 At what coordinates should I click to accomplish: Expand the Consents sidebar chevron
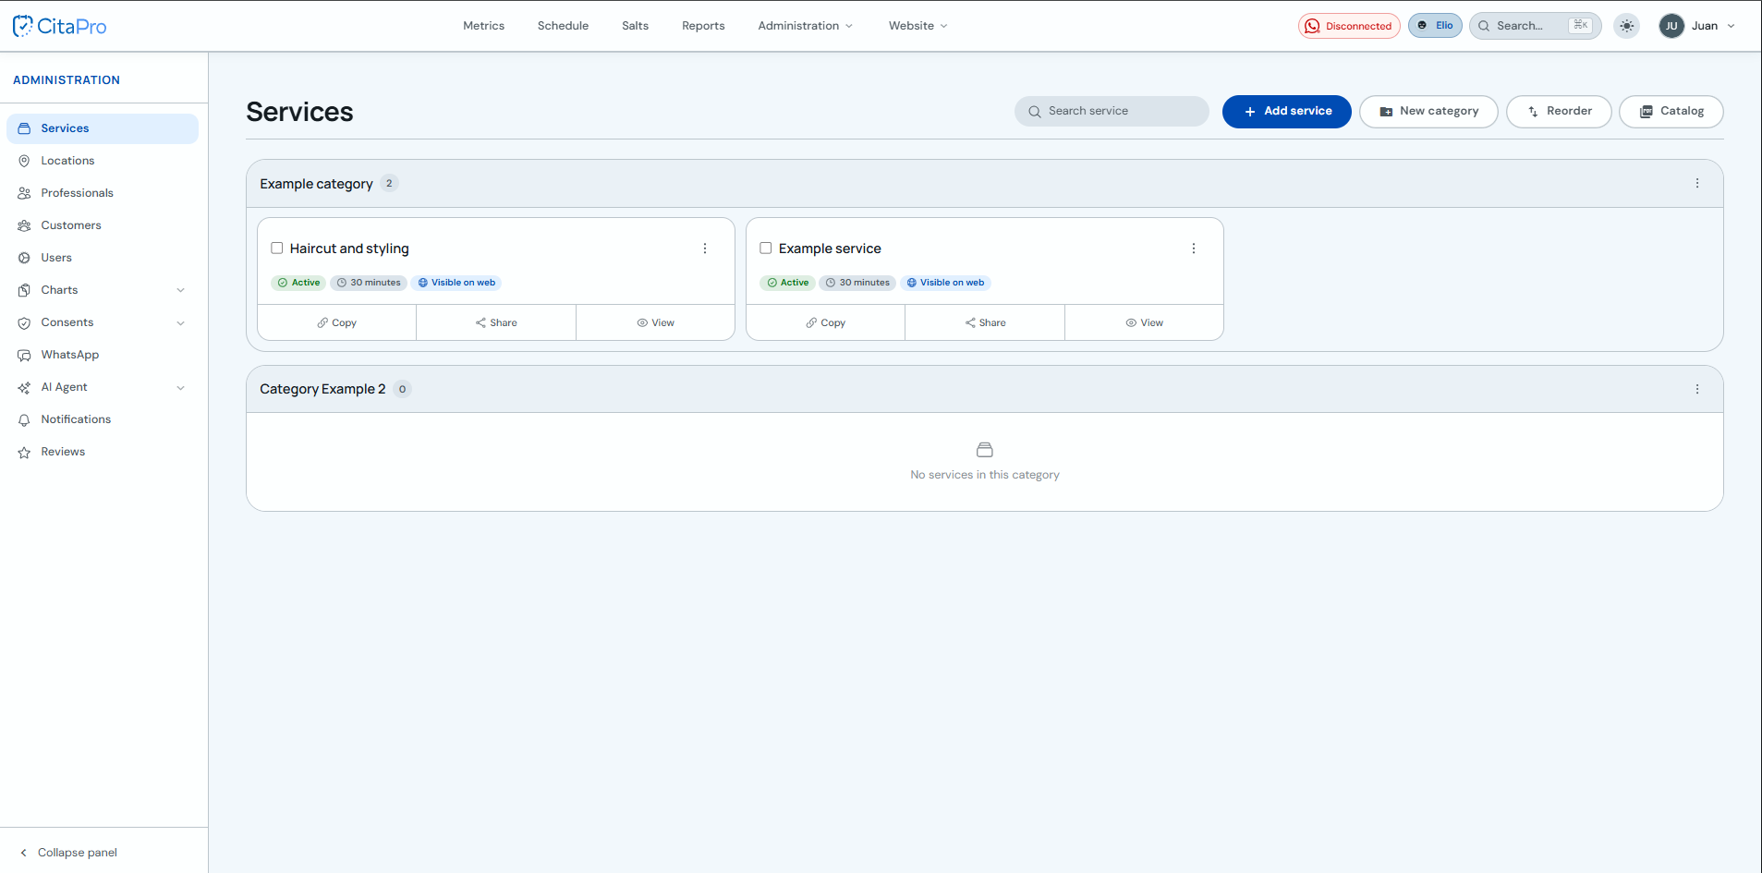tap(180, 322)
